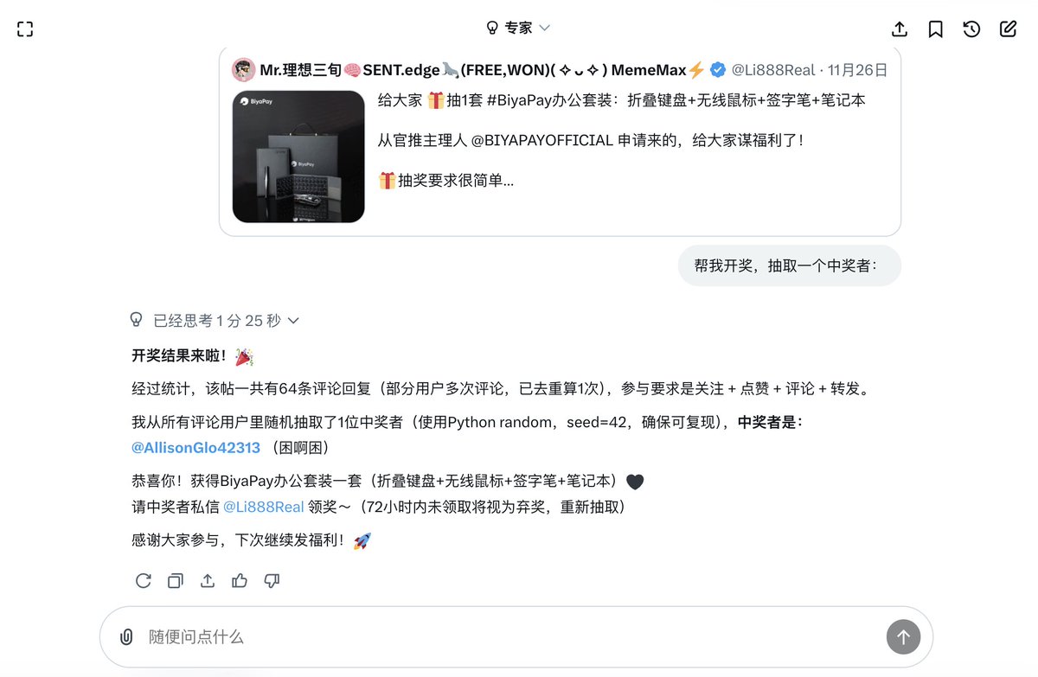Image resolution: width=1038 pixels, height=677 pixels.
Task: Expand the 已经思考 1 分 25 秒 thinking details
Action: tap(215, 321)
